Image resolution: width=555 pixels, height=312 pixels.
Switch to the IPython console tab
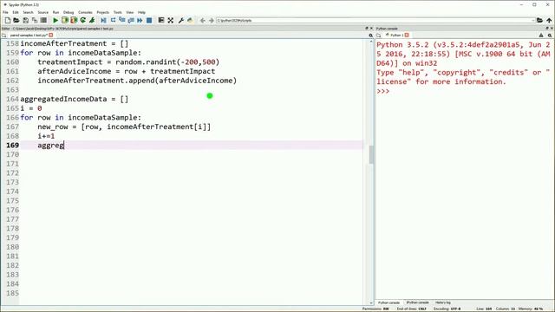pyautogui.click(x=418, y=302)
